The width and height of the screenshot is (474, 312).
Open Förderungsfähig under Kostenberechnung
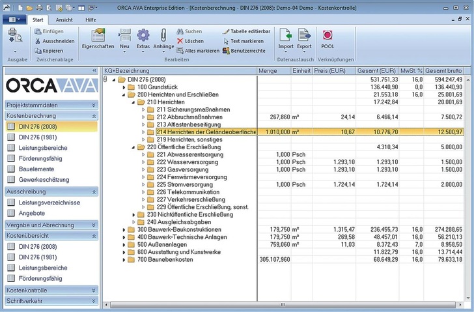pos(40,158)
